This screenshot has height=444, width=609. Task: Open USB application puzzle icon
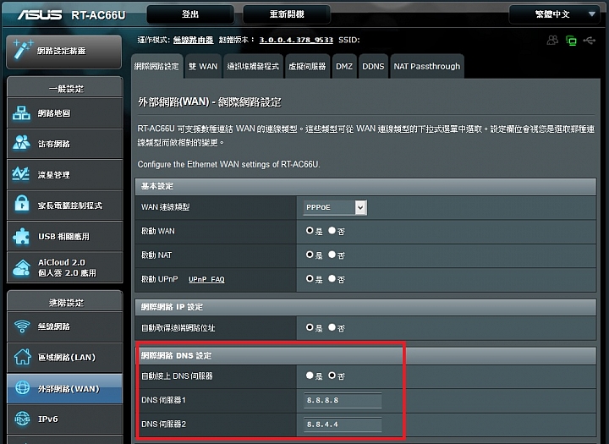(21, 236)
